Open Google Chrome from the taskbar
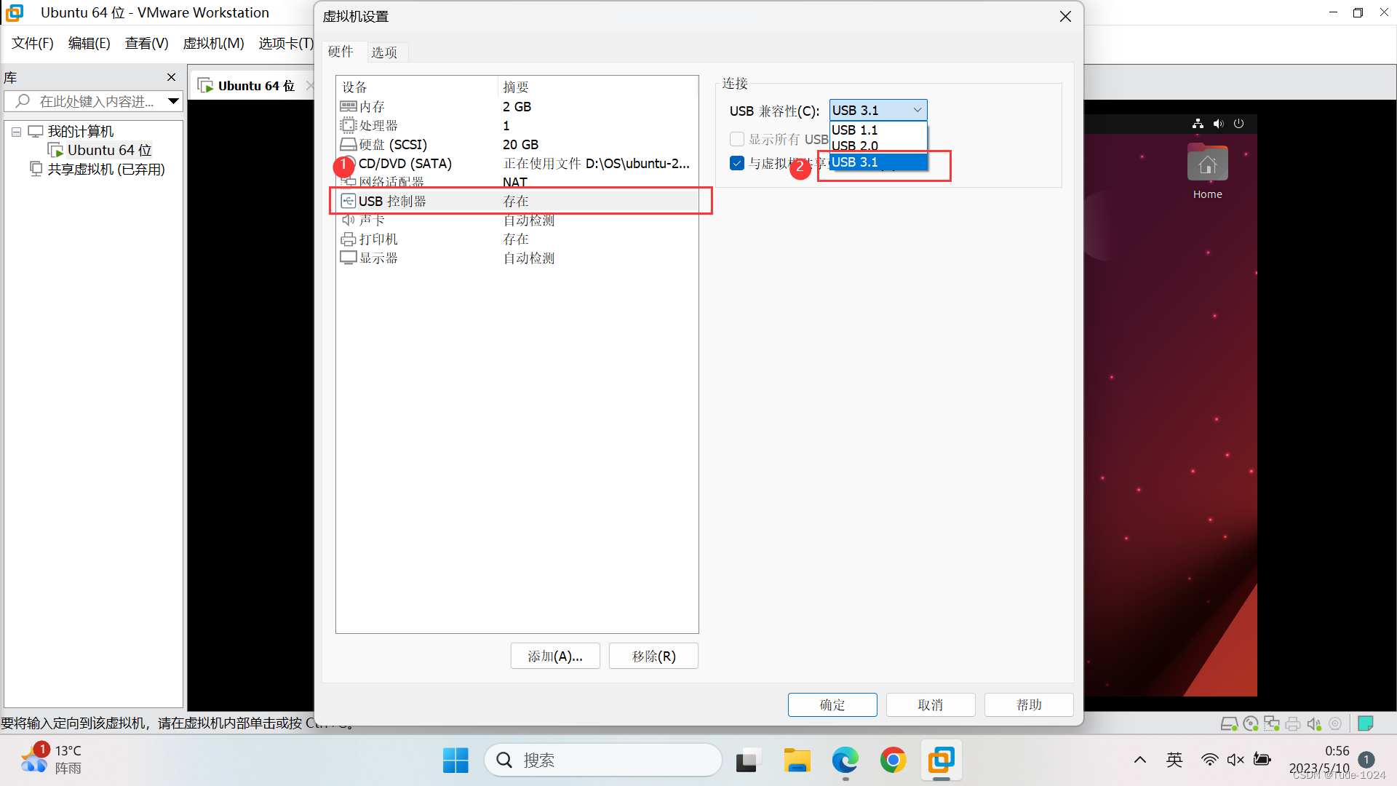 [x=893, y=761]
